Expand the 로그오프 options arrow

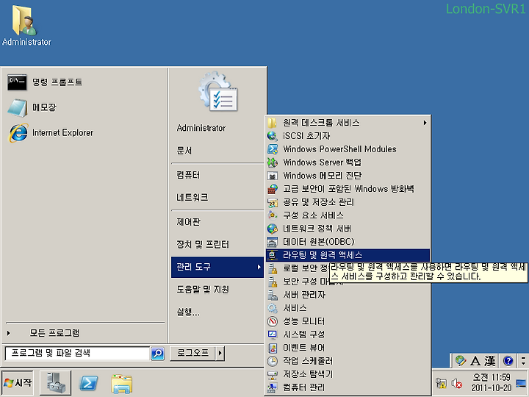pyautogui.click(x=220, y=354)
